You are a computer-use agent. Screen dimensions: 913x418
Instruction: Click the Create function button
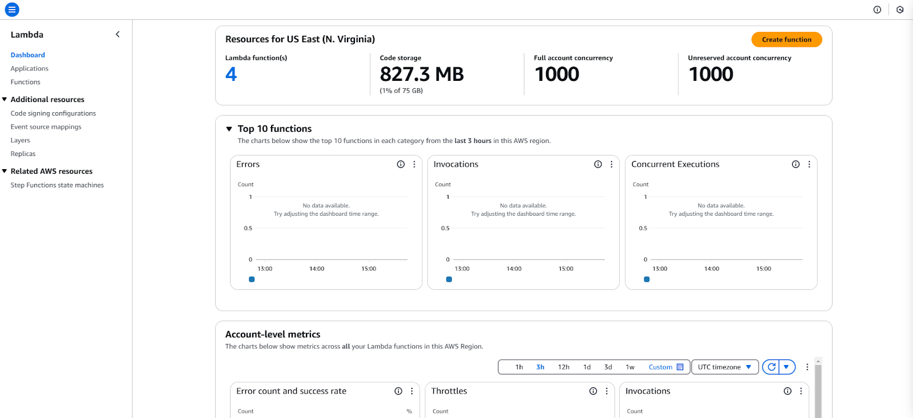click(x=786, y=39)
